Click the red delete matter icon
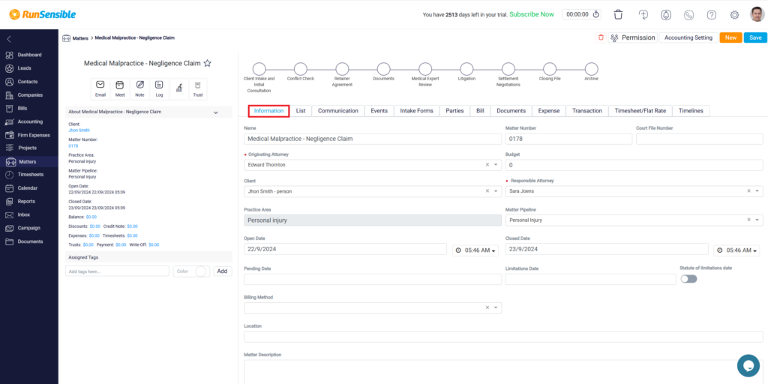 (601, 37)
